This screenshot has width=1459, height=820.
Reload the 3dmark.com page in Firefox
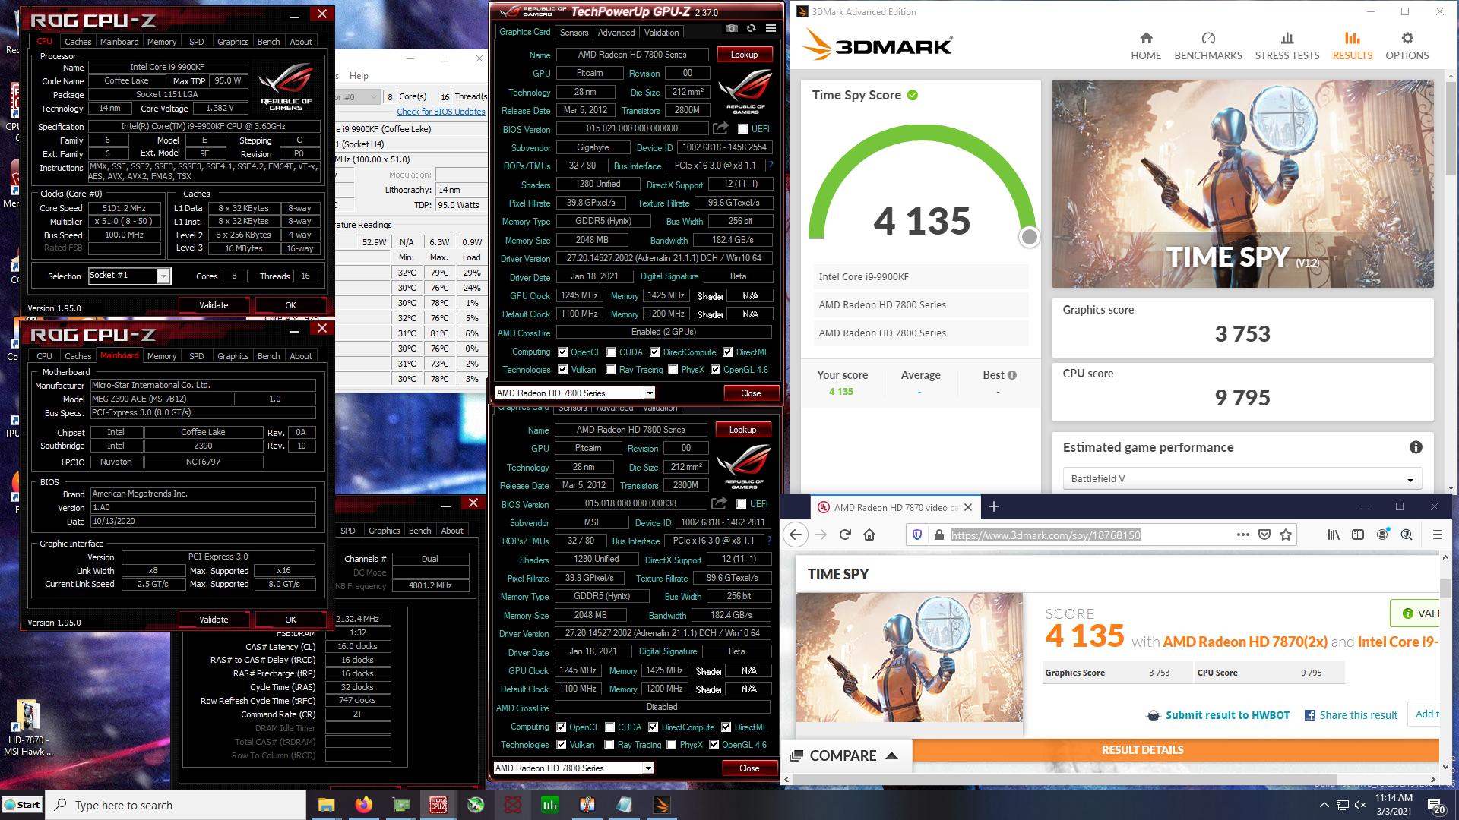(x=845, y=535)
